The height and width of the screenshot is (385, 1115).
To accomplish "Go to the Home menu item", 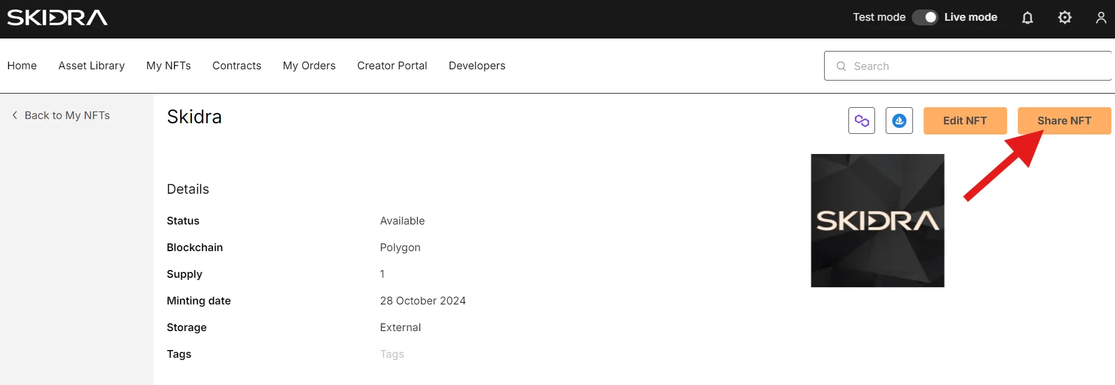I will tap(22, 66).
